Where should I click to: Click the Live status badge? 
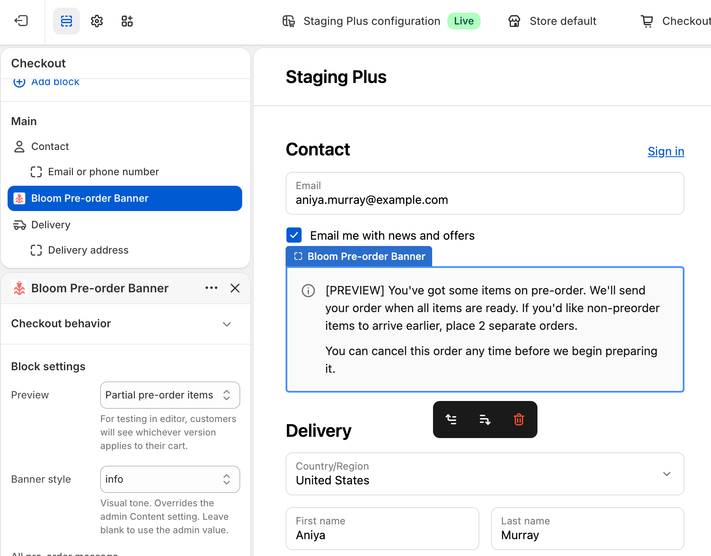464,21
